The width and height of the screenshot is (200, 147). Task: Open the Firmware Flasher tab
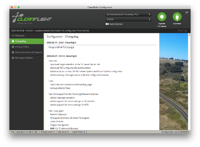(26, 58)
